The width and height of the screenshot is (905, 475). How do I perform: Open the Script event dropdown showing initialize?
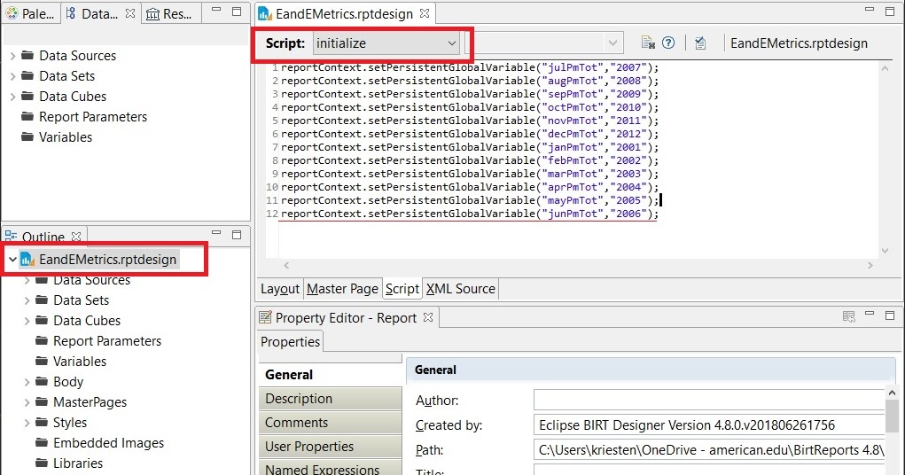tap(386, 43)
